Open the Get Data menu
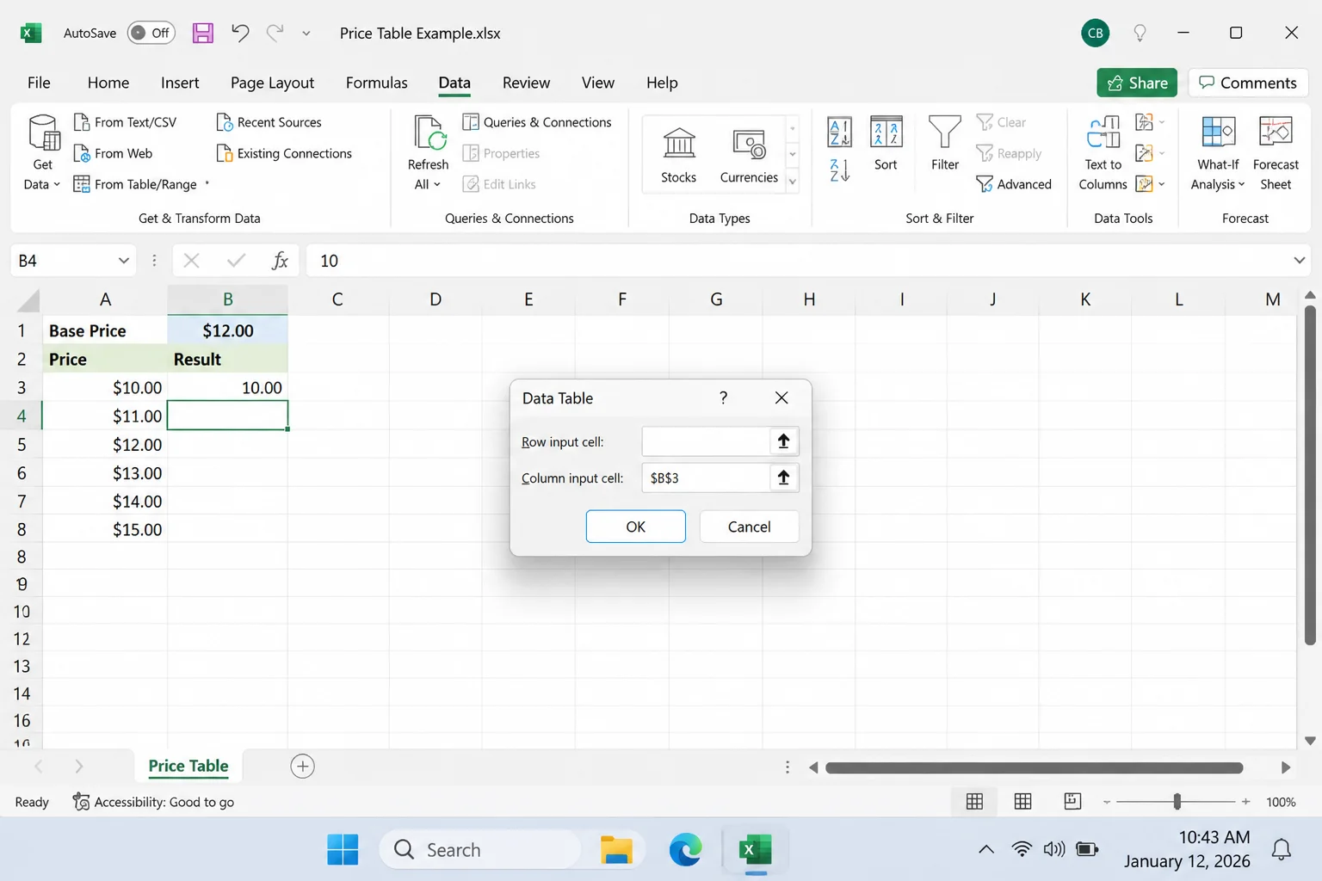 click(x=42, y=153)
